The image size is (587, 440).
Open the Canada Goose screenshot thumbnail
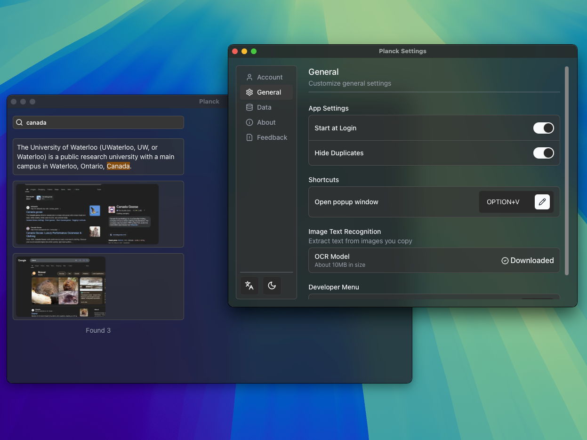[x=98, y=214]
